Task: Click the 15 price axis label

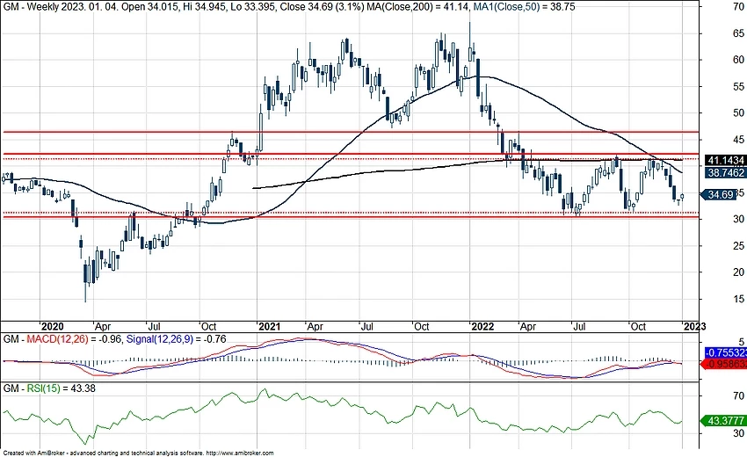Action: 738,299
